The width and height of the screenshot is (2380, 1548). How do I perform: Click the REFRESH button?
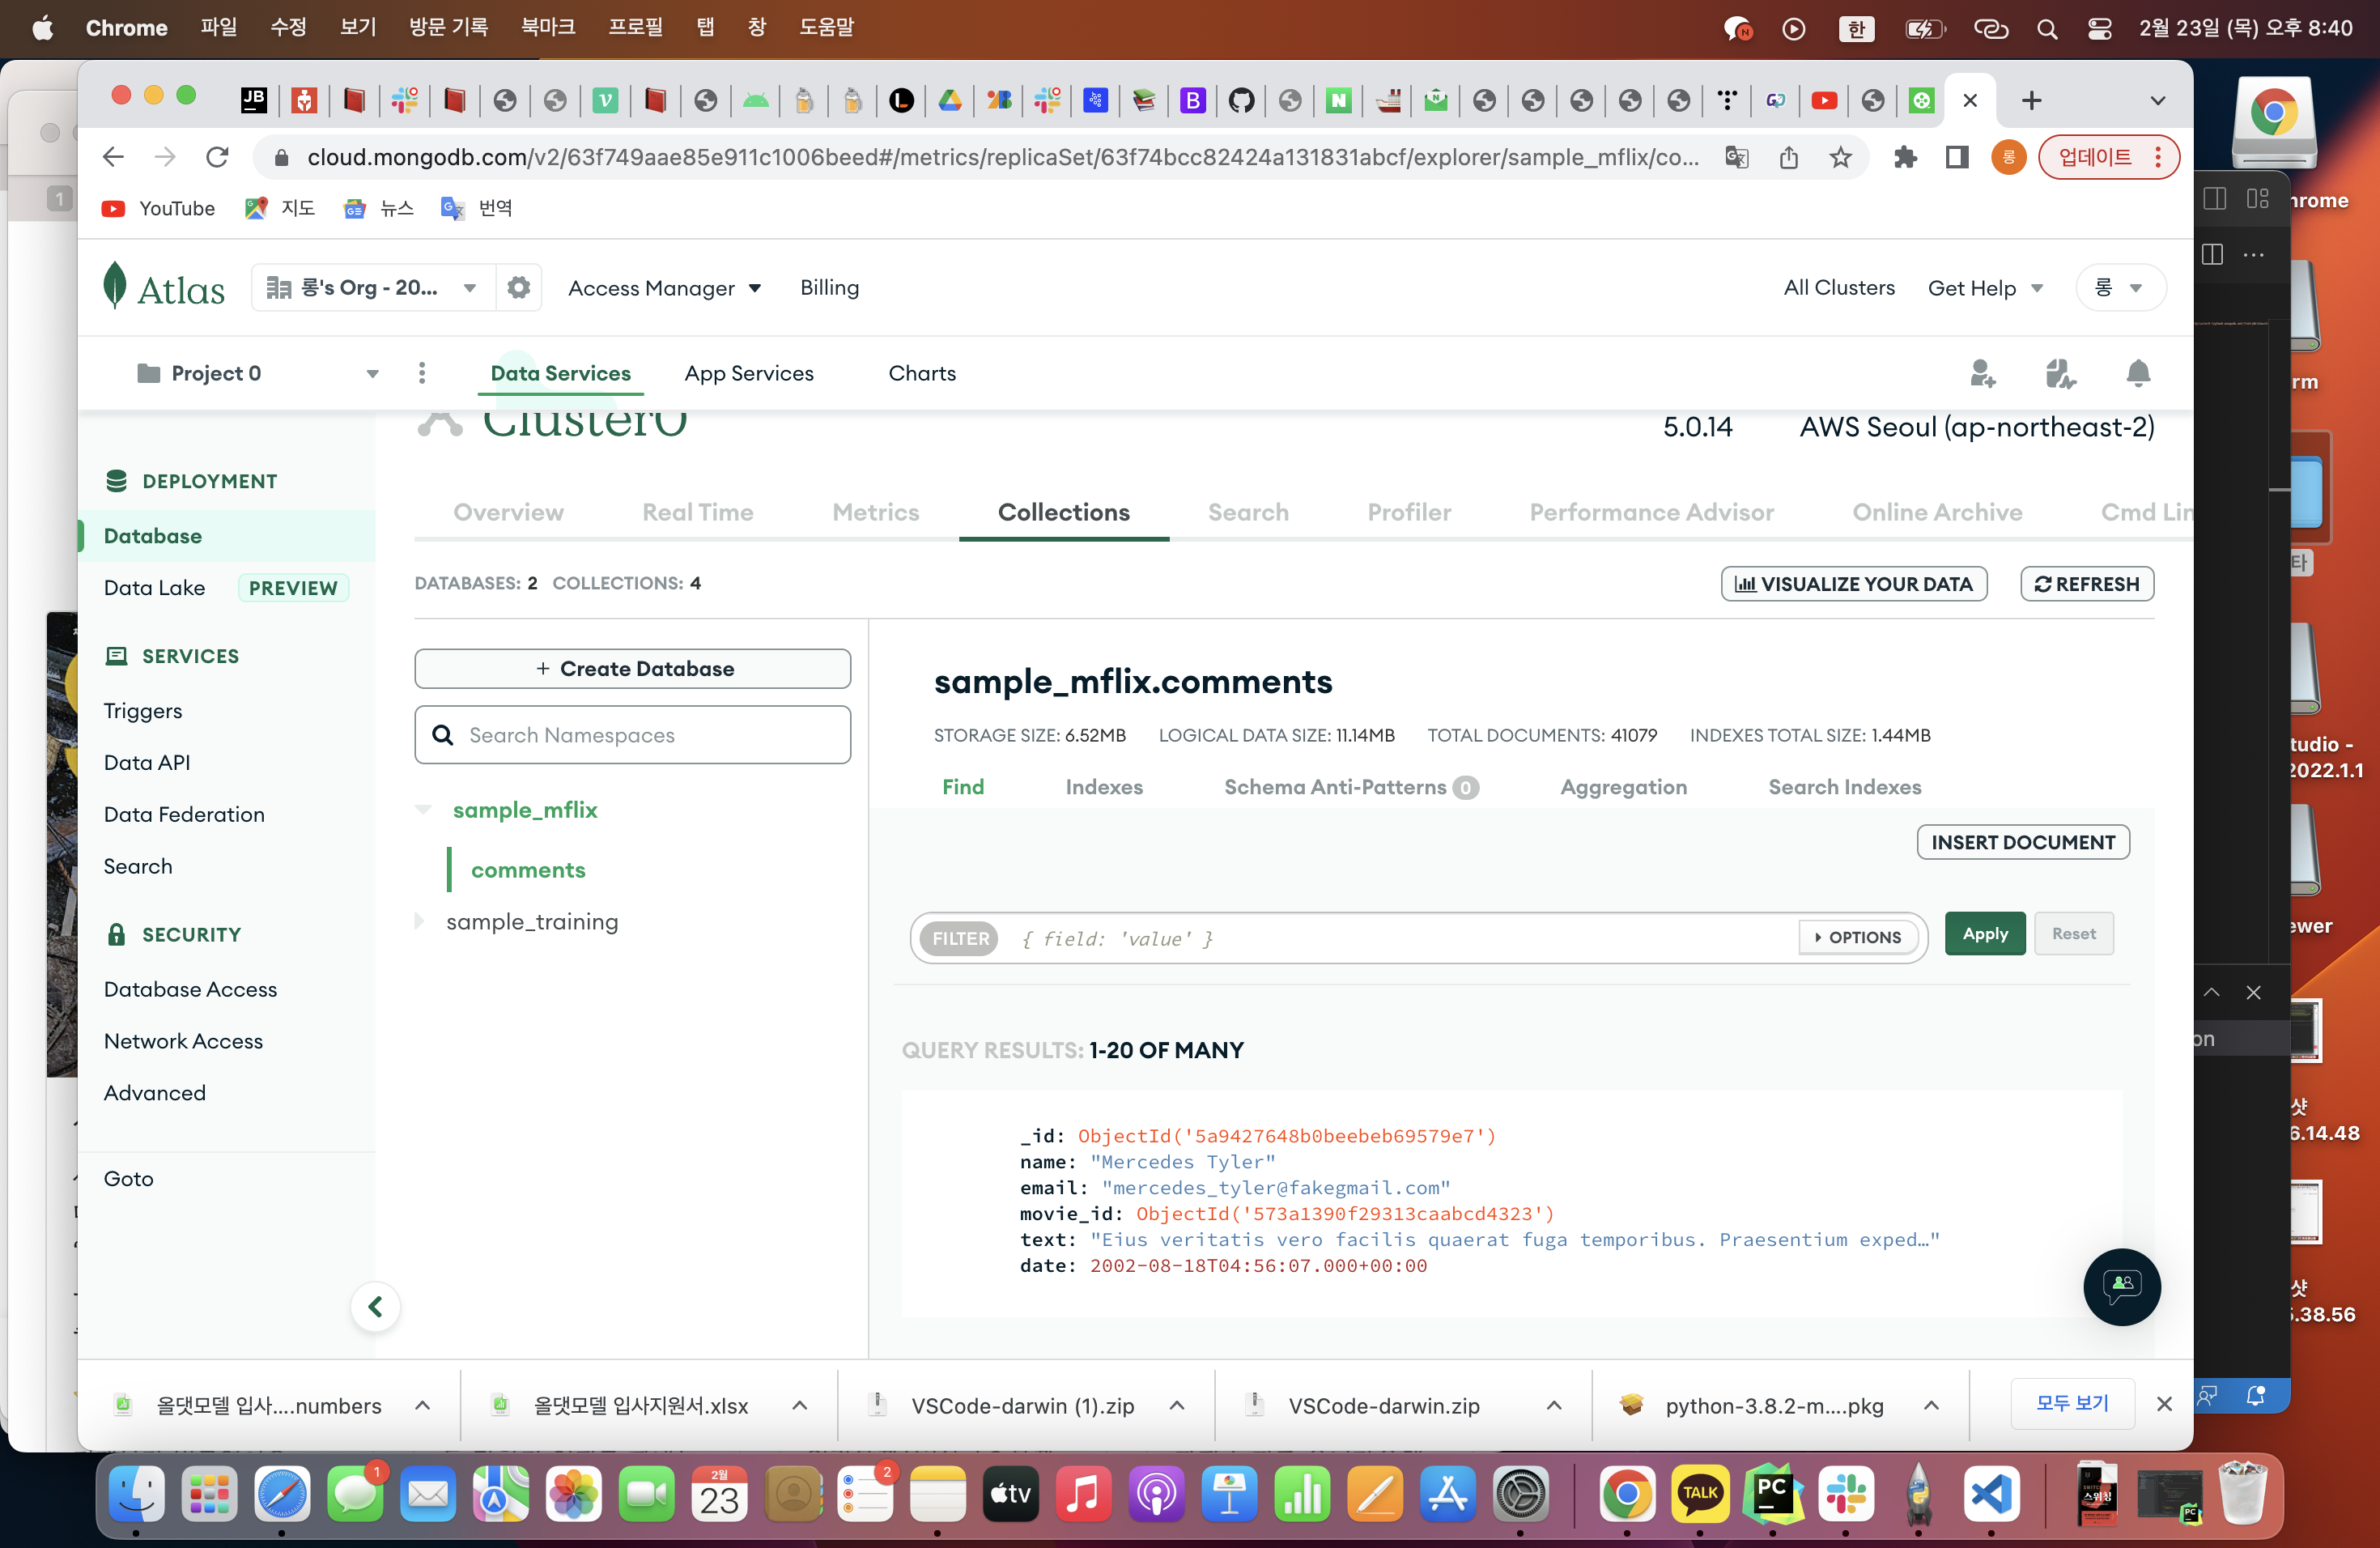pos(2087,584)
